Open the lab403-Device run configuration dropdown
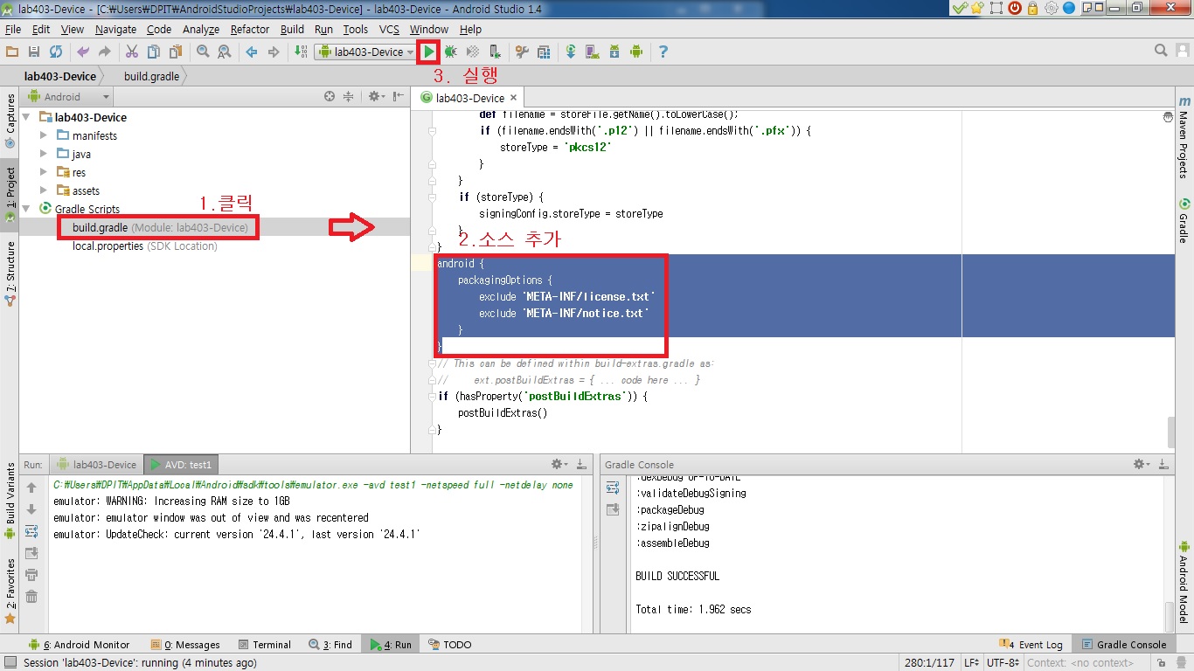Screen dimensions: 1194x671 366,52
